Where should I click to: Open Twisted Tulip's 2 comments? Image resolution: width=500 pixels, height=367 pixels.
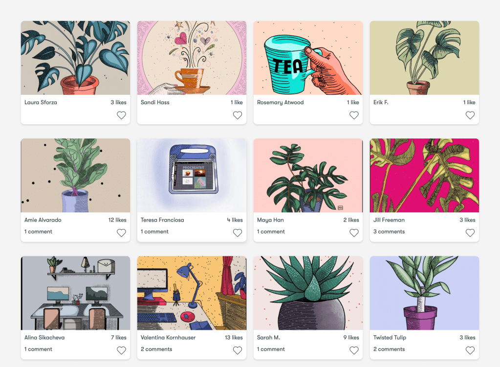tap(389, 349)
